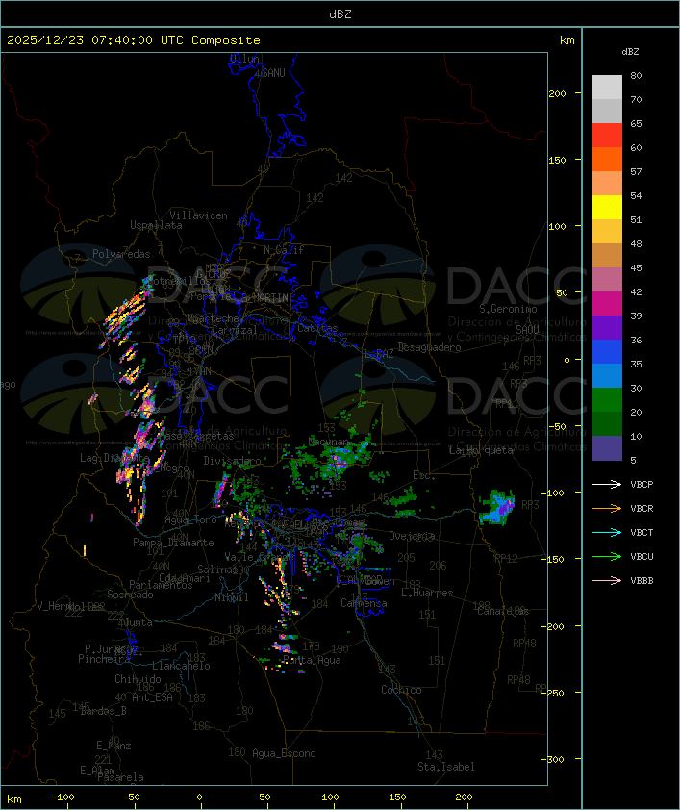Click the dark green 20 dBZ swatch
This screenshot has height=810, width=680.
(x=607, y=424)
